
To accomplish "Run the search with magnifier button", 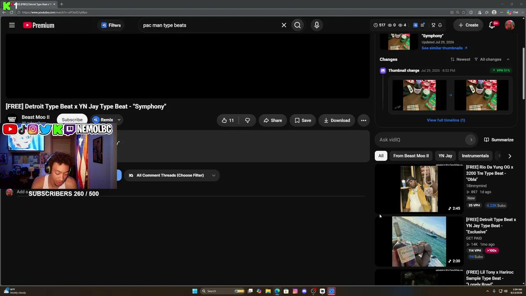I will coord(298,25).
